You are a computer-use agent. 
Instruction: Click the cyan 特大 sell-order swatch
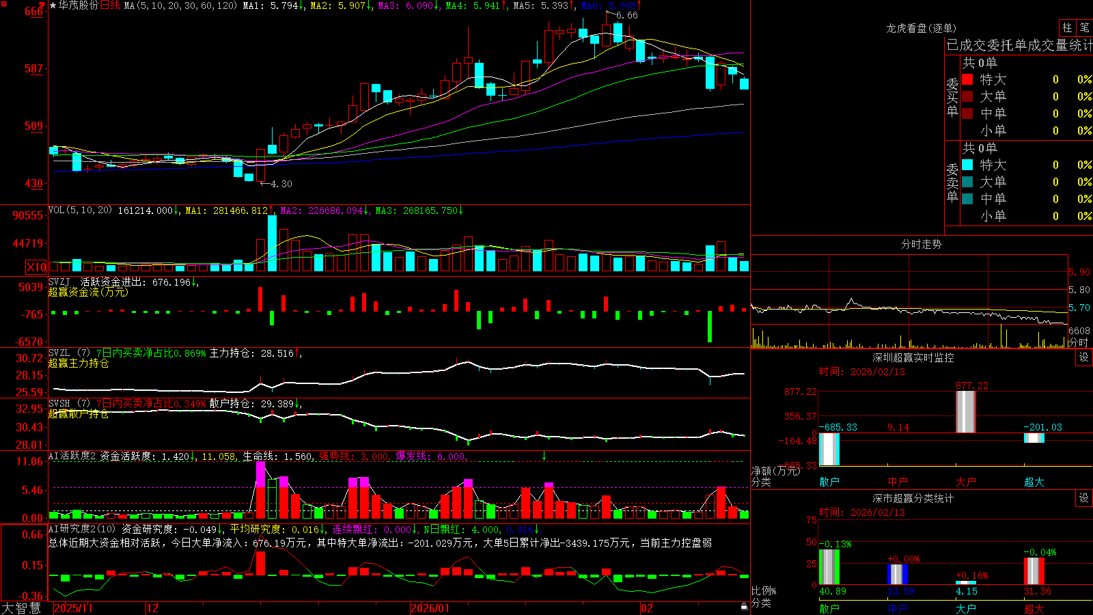pyautogui.click(x=967, y=165)
